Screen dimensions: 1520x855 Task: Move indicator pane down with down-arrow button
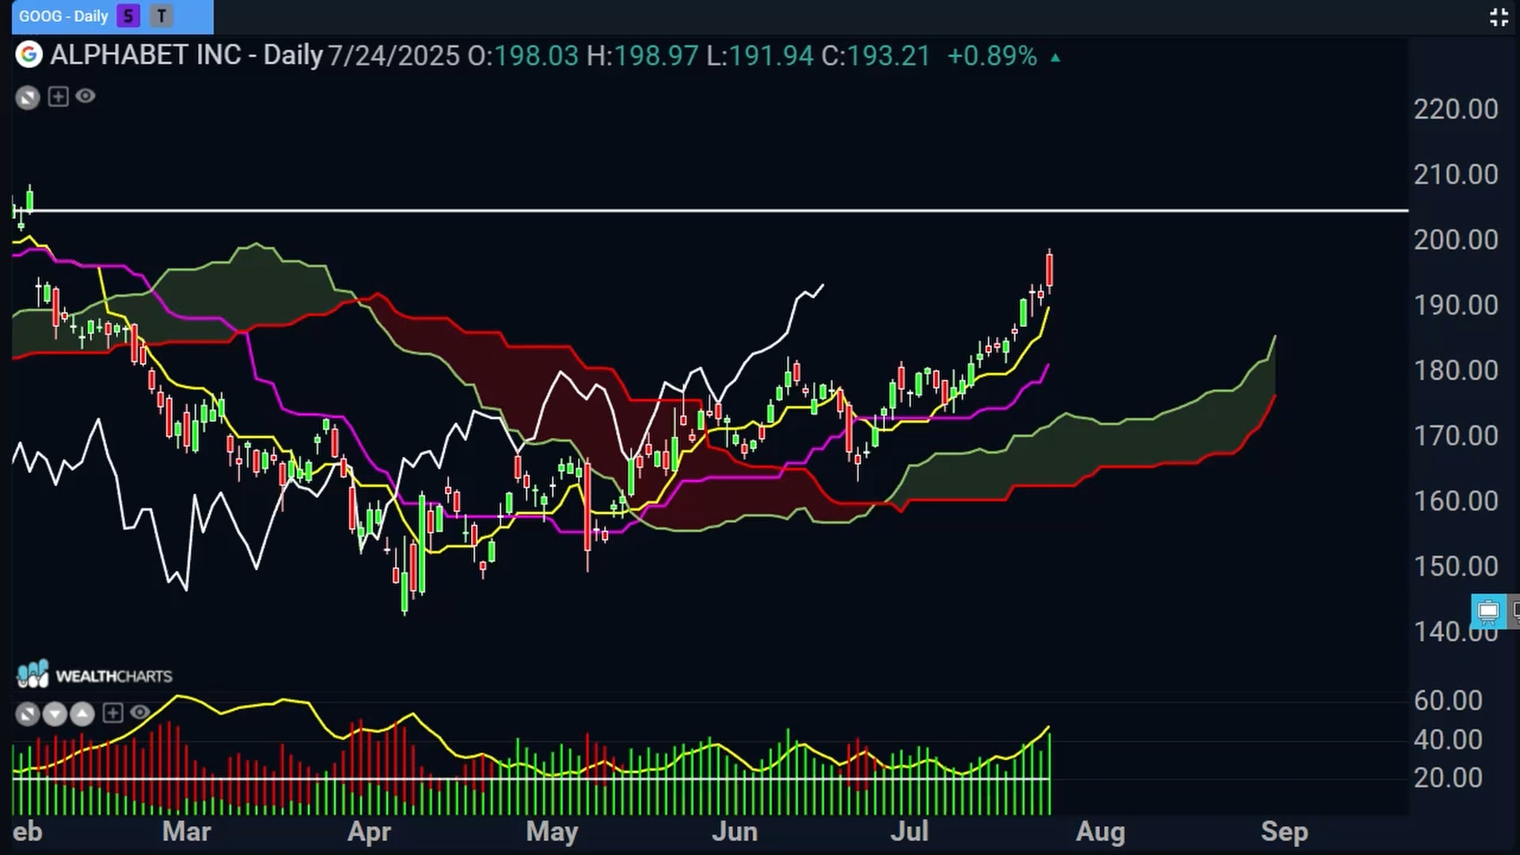[55, 714]
